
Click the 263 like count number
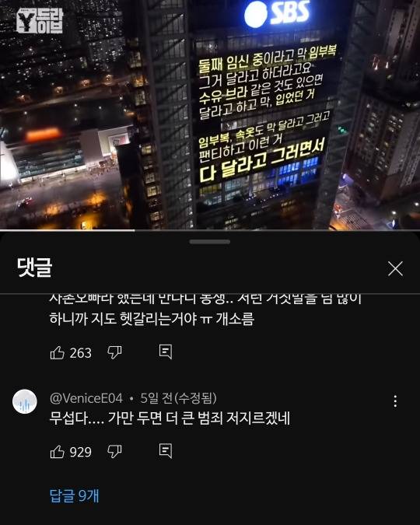coord(81,353)
